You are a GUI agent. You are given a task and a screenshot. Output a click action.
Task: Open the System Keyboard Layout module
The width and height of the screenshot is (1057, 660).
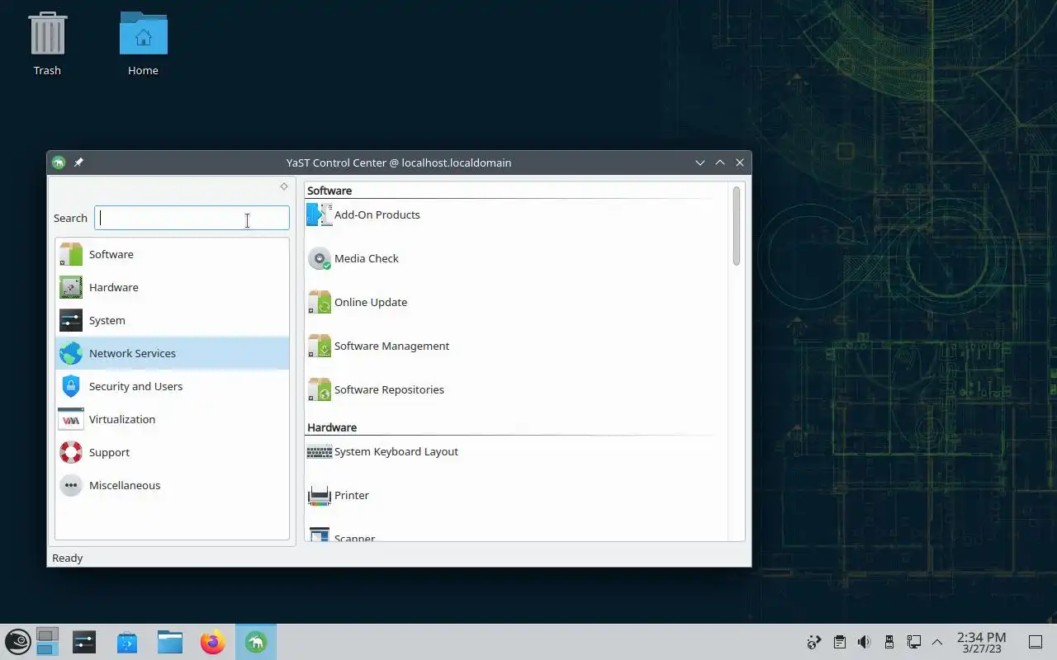click(x=382, y=451)
